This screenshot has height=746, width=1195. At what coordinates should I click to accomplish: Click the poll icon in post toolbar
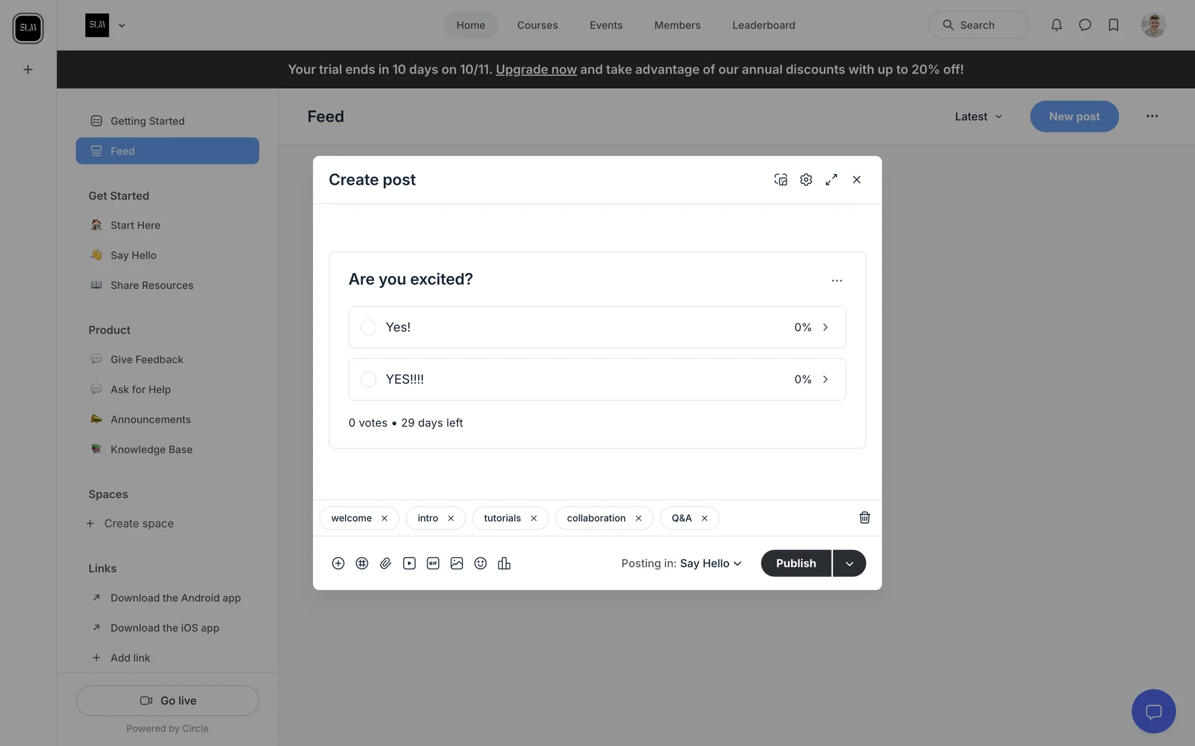coord(504,563)
